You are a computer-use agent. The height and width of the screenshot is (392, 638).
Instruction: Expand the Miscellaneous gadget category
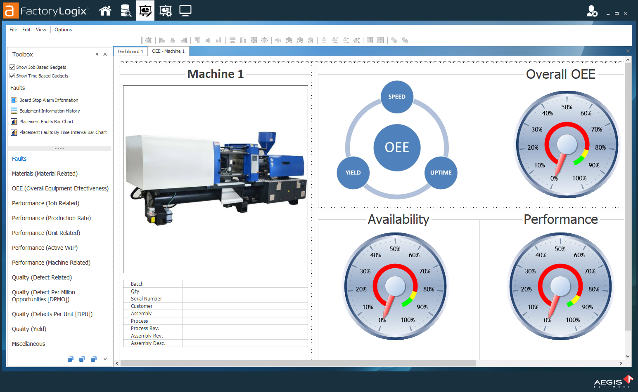pyautogui.click(x=28, y=343)
